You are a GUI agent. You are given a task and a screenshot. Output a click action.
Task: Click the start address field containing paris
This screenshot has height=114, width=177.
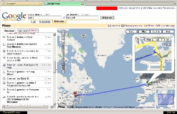(45, 18)
